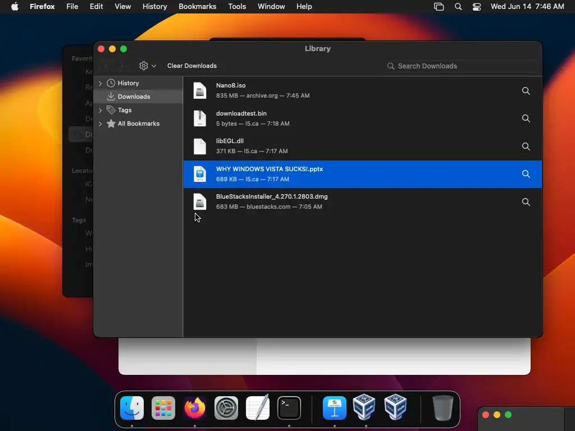The height and width of the screenshot is (431, 575).
Task: Show downloadtest.bin in Finder magnifier icon
Action: coord(526,118)
